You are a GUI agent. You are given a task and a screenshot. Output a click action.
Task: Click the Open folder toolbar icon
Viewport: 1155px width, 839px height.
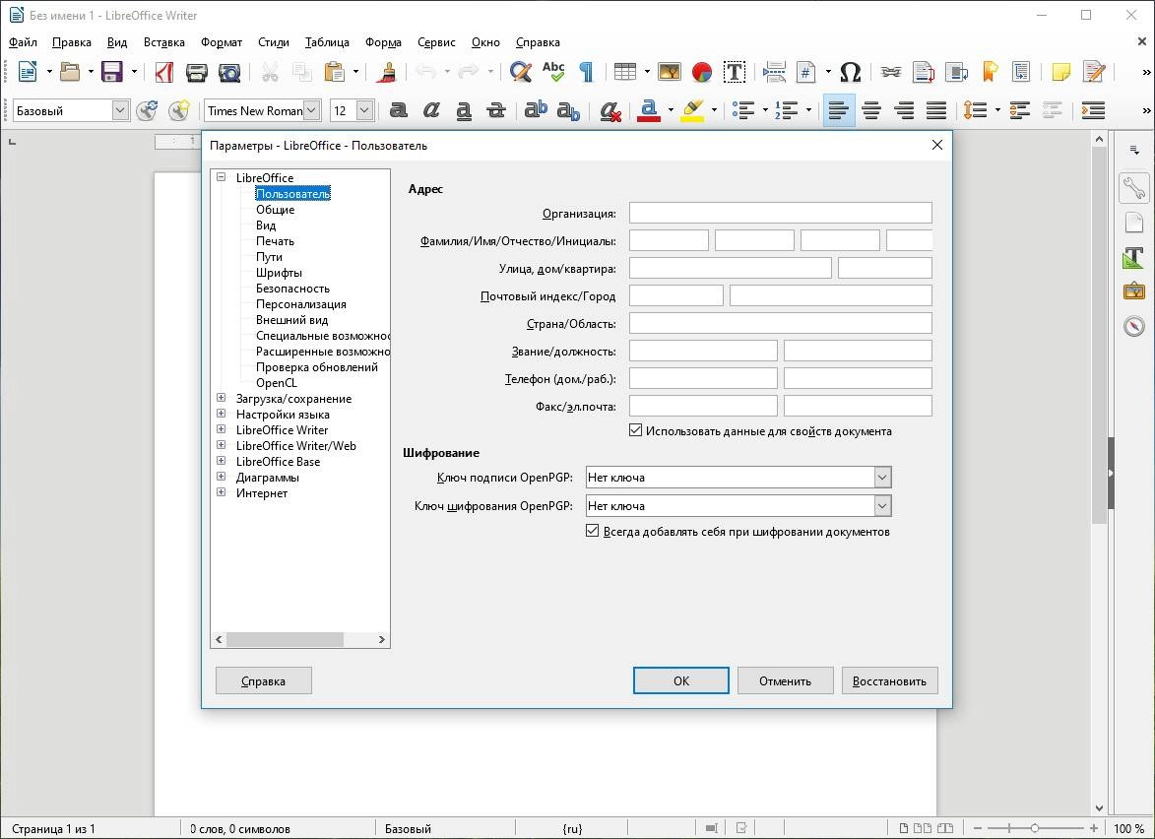point(70,72)
